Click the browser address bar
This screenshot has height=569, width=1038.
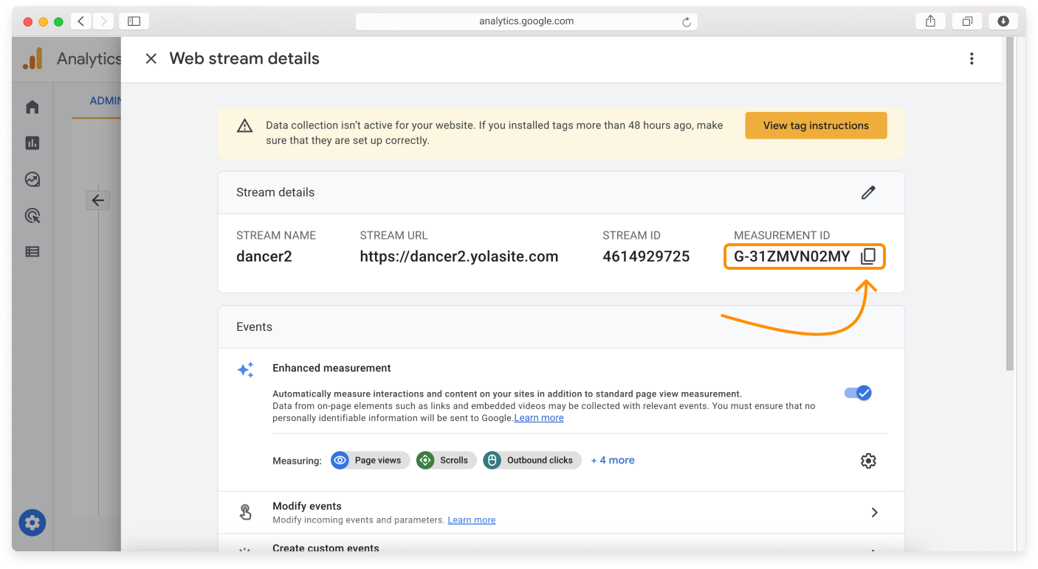click(x=526, y=21)
